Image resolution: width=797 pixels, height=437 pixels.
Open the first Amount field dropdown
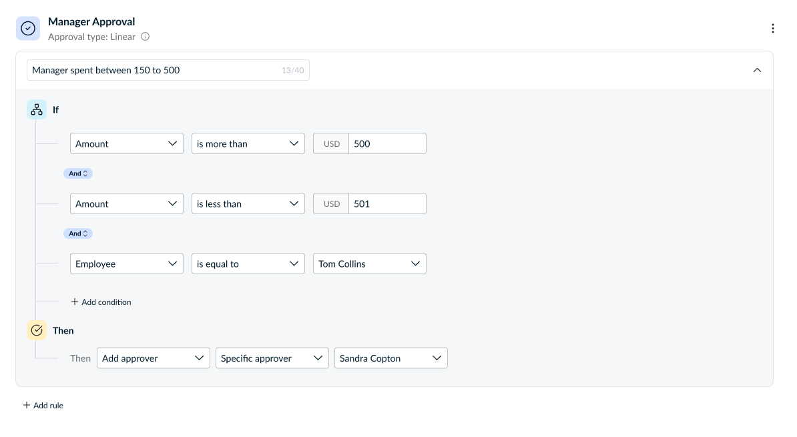click(127, 144)
